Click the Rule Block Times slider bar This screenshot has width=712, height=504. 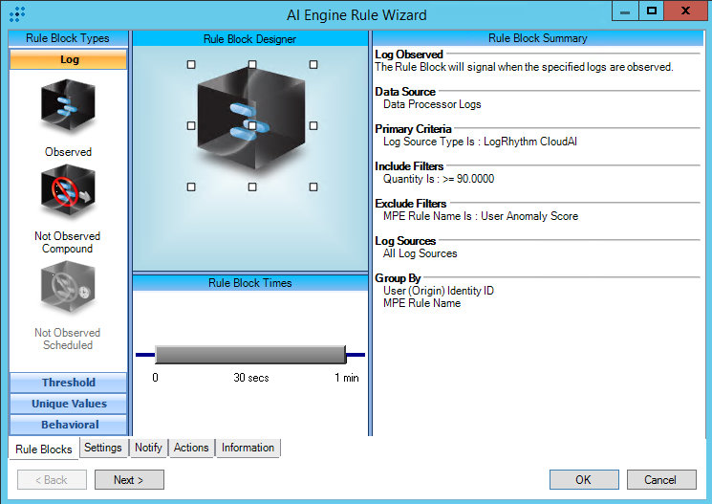coord(249,355)
